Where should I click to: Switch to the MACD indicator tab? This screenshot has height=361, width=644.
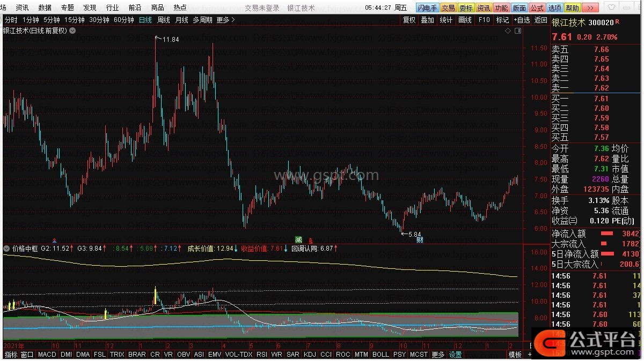[x=47, y=355]
